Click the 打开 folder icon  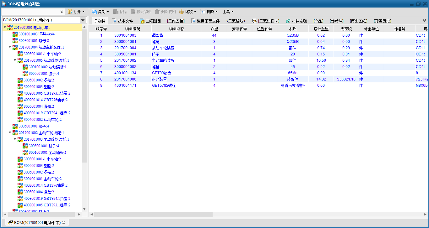70,12
